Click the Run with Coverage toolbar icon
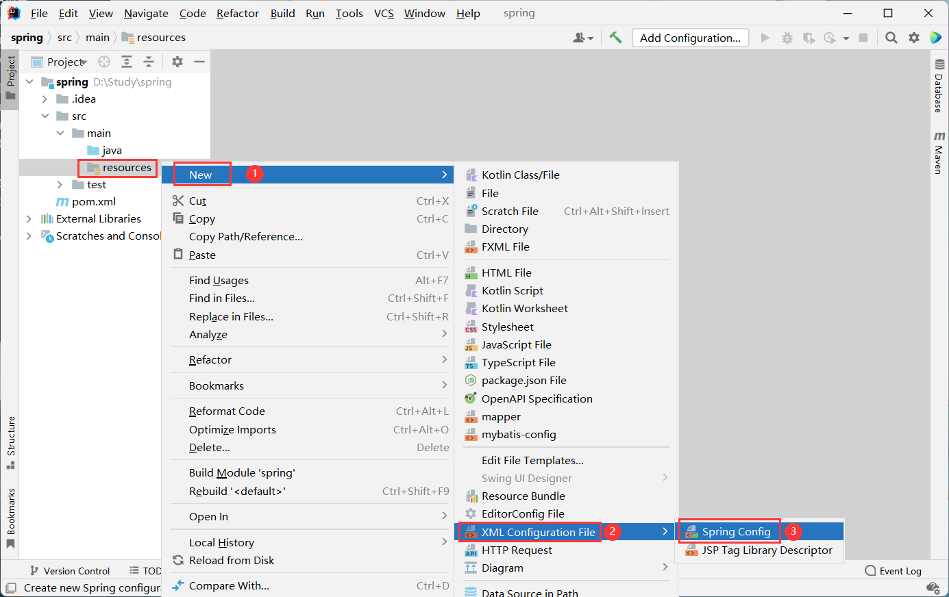Image resolution: width=949 pixels, height=597 pixels. click(809, 38)
